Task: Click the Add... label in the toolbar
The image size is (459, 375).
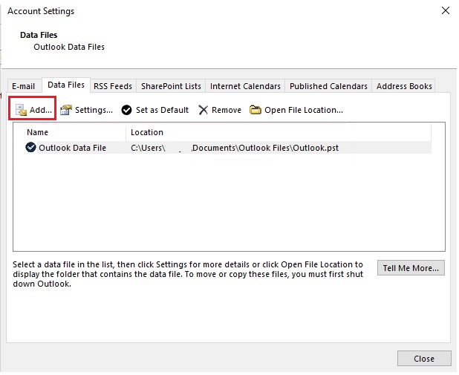Action: click(41, 110)
